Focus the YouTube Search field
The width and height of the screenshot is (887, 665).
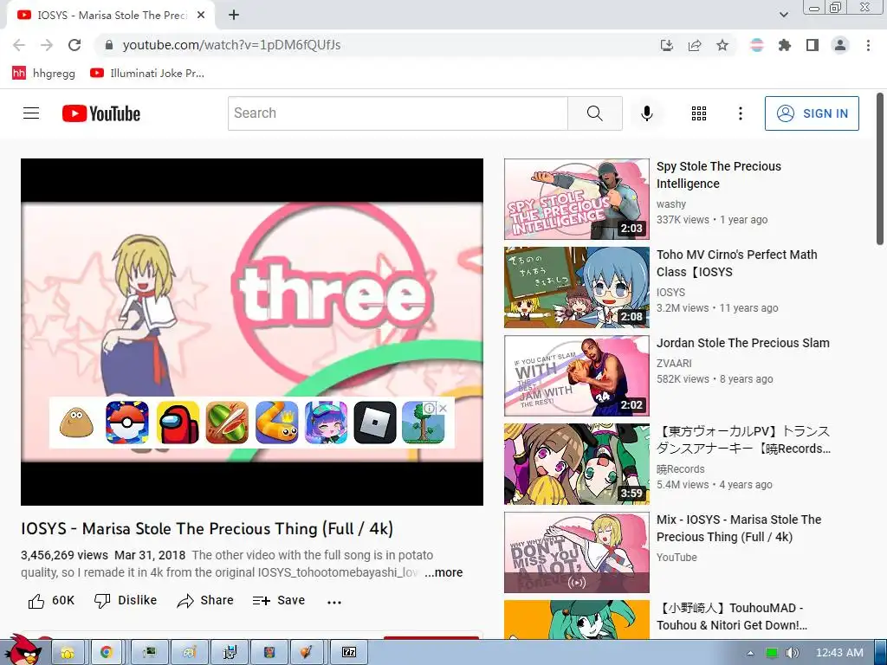pyautogui.click(x=398, y=113)
